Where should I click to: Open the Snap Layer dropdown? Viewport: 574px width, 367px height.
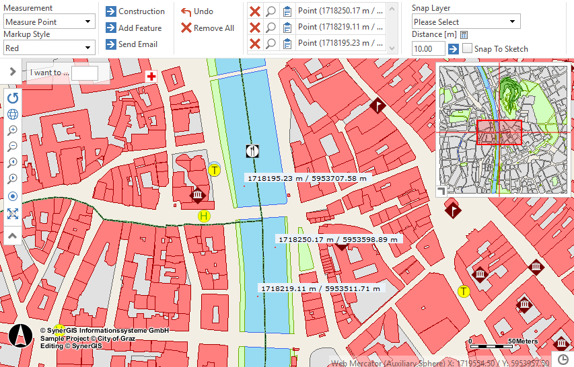click(466, 22)
